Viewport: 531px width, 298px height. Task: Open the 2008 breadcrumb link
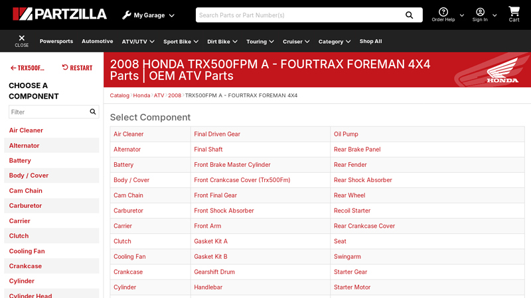tap(175, 95)
